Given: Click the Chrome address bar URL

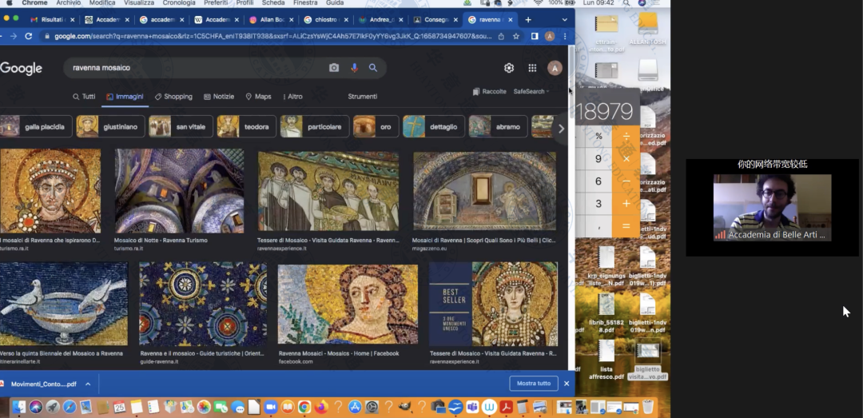Looking at the screenshot, I should click(273, 36).
